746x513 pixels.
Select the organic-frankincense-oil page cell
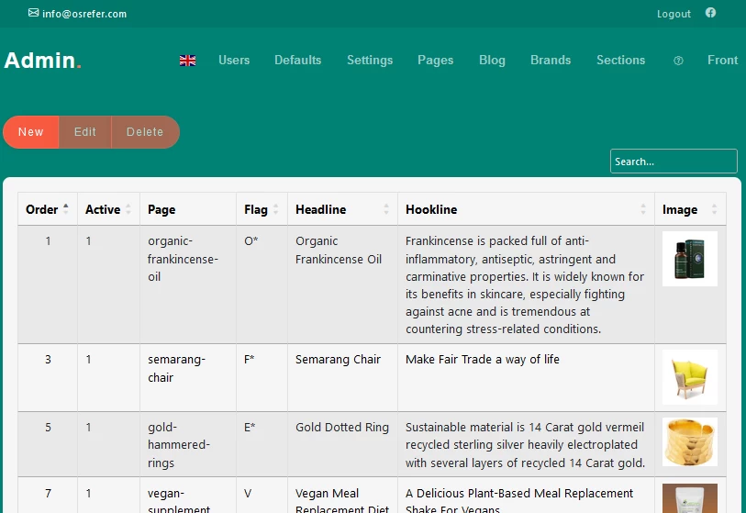pyautogui.click(x=188, y=284)
